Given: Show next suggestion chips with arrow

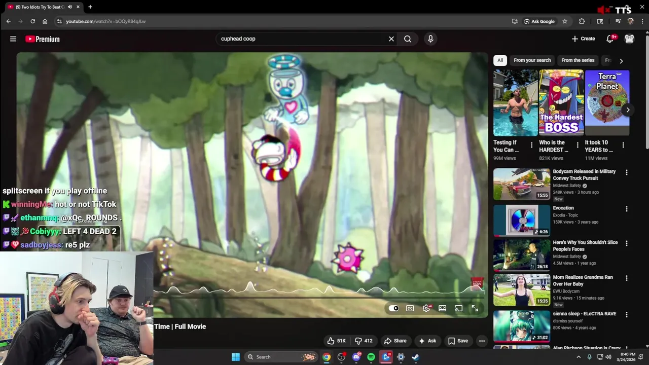Looking at the screenshot, I should click(621, 61).
